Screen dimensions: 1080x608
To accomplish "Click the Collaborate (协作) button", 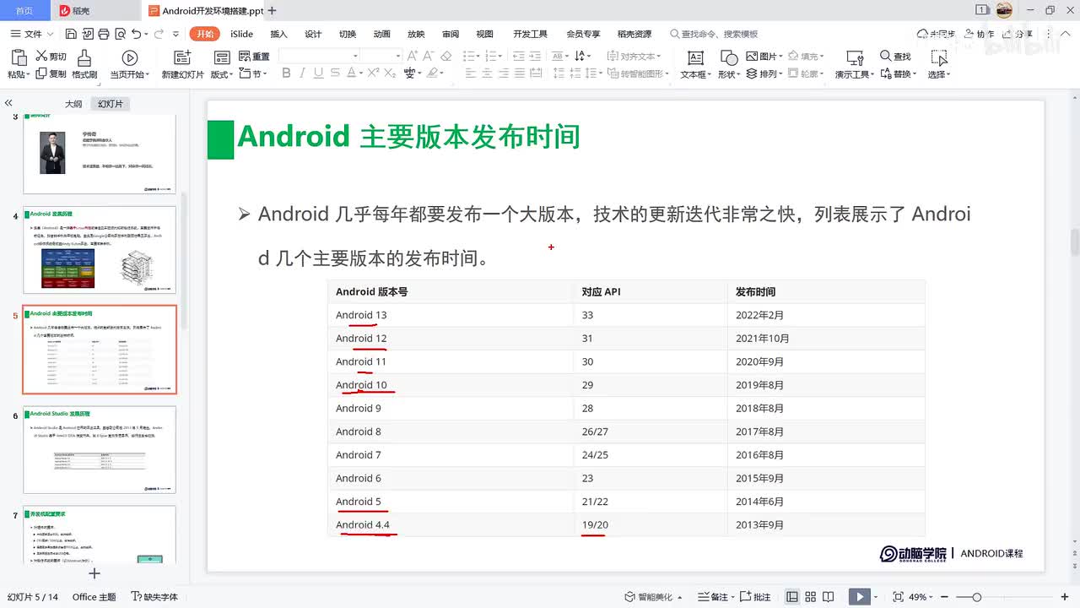I will click(x=979, y=34).
